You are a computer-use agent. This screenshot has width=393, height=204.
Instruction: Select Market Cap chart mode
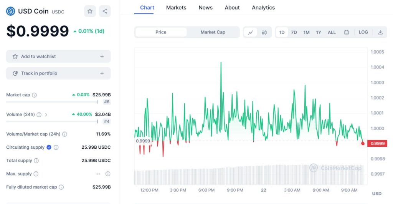click(213, 32)
